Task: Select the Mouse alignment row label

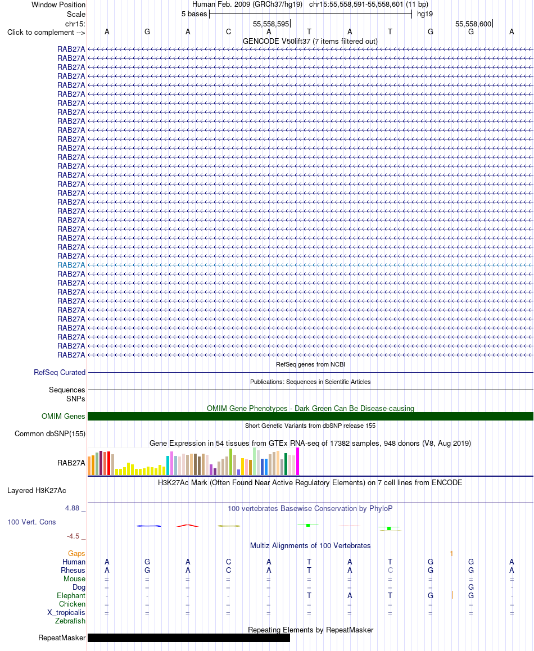Action: (x=74, y=578)
